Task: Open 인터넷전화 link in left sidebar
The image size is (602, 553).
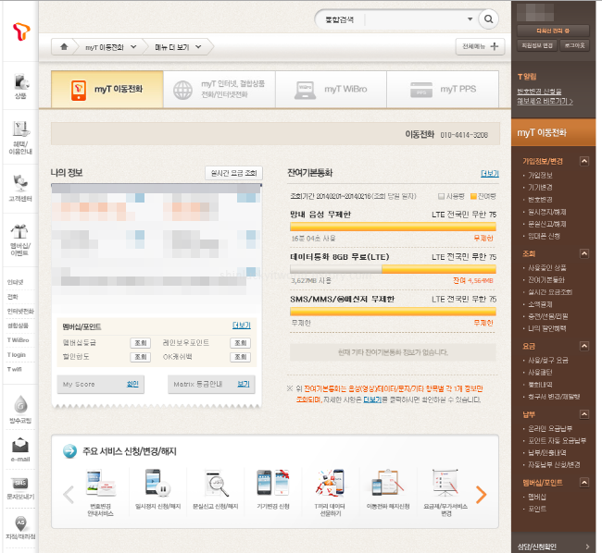Action: [20, 312]
